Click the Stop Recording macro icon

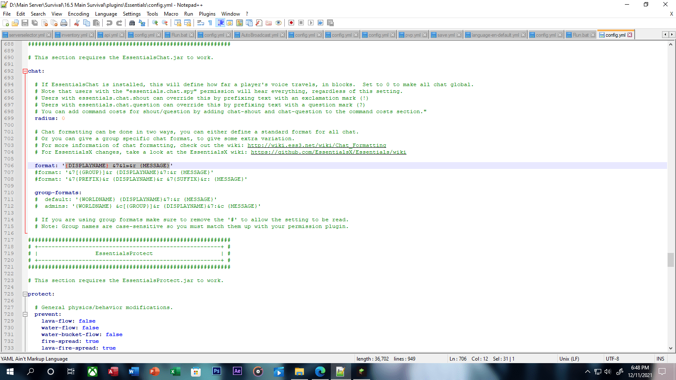301,23
